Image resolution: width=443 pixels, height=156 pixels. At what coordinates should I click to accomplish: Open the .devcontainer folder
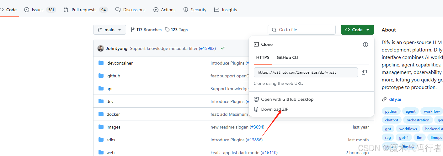(x=120, y=63)
